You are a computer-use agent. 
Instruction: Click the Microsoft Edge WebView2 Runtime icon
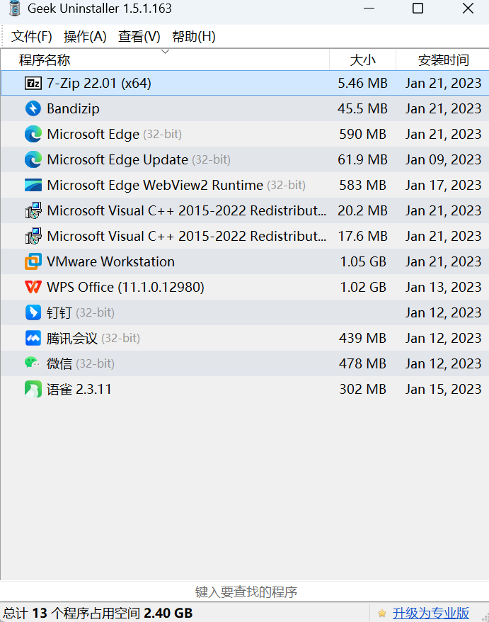(33, 185)
